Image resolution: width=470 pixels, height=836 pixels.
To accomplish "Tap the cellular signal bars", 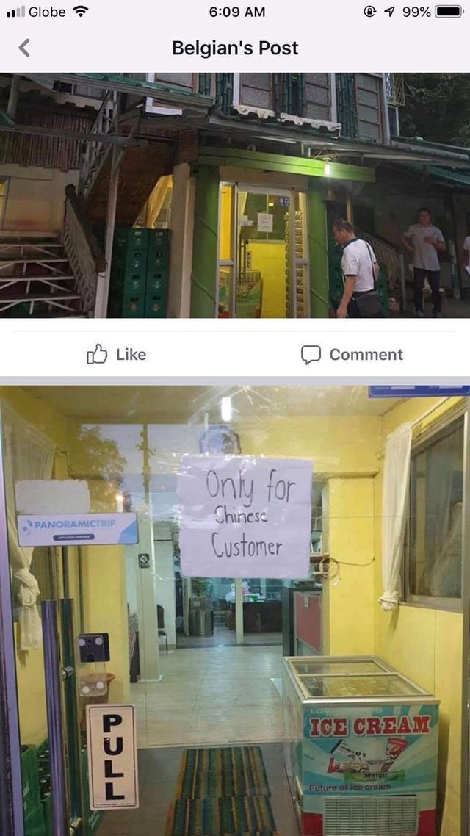I will (x=15, y=12).
